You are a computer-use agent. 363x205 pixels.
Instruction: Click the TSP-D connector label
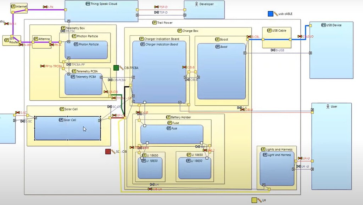163,7
